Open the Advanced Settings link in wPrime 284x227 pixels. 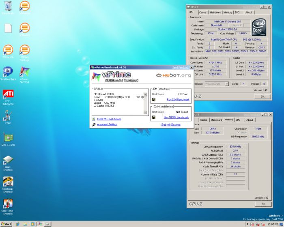107,124
